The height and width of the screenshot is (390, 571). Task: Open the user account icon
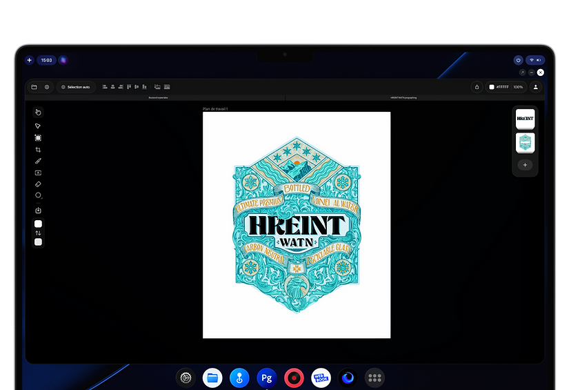(535, 87)
